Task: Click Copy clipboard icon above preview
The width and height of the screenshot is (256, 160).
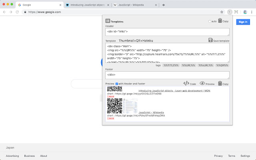Action: [x=220, y=83]
